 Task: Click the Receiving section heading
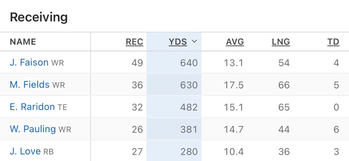39,17
